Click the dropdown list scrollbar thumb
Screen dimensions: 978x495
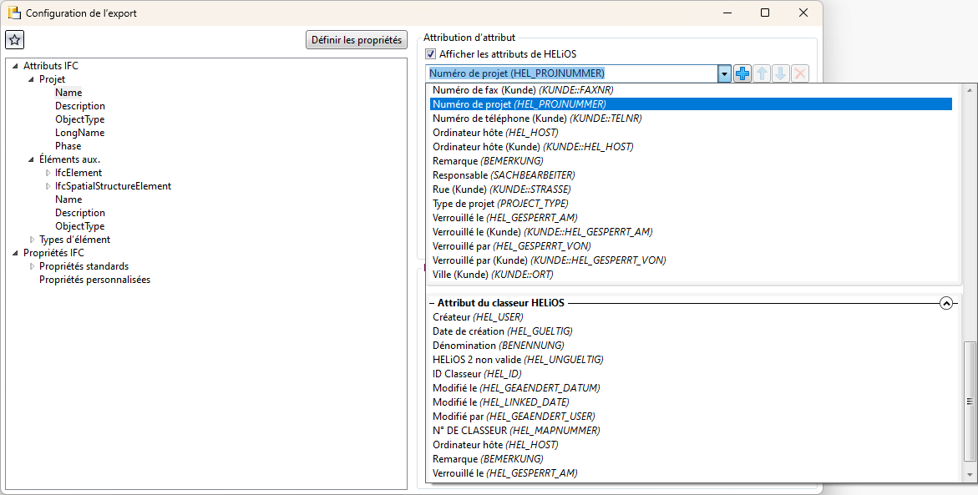click(970, 402)
